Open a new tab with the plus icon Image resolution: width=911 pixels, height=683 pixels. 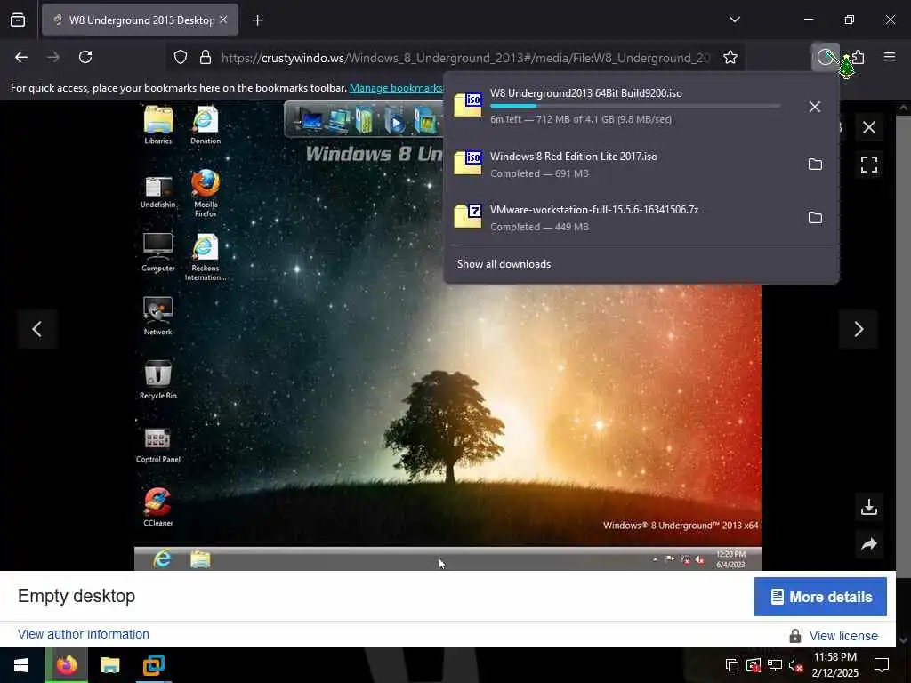tap(257, 20)
